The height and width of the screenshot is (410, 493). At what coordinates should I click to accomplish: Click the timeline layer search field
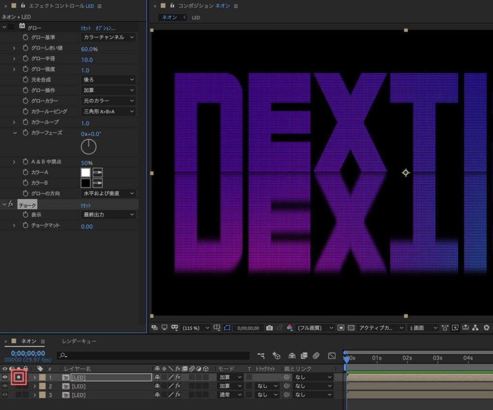[x=153, y=355]
